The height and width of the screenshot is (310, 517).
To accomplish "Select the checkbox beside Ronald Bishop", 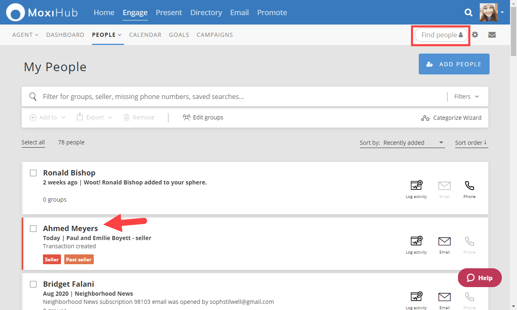I will click(33, 173).
